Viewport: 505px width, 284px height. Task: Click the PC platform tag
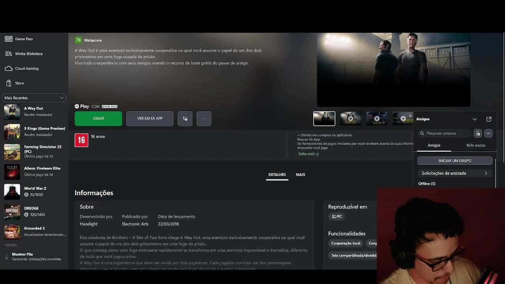point(337,217)
